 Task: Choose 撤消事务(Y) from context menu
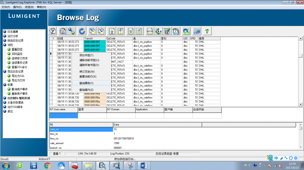point(91,83)
